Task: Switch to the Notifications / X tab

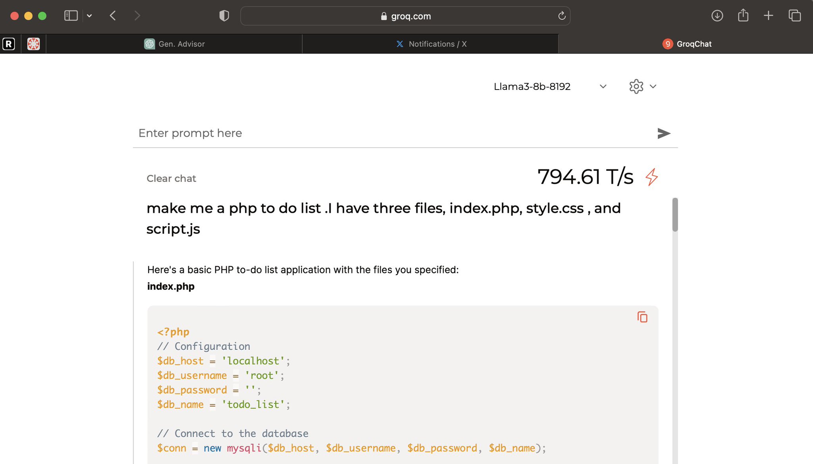Action: click(431, 44)
